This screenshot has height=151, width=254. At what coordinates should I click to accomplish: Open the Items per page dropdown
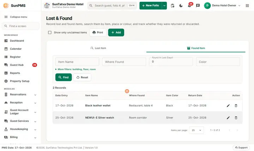point(196,130)
